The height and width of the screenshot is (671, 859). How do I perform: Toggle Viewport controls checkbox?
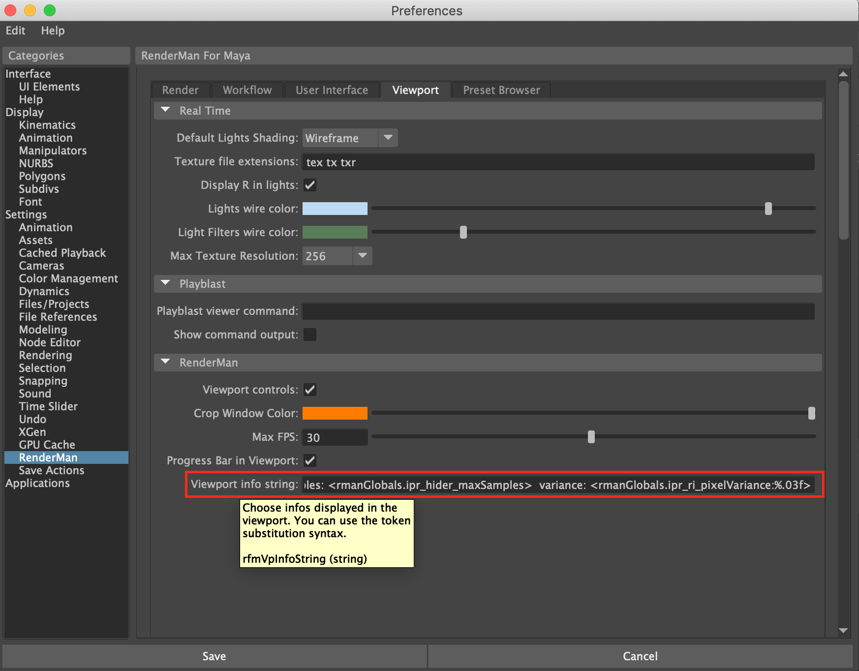coord(310,390)
